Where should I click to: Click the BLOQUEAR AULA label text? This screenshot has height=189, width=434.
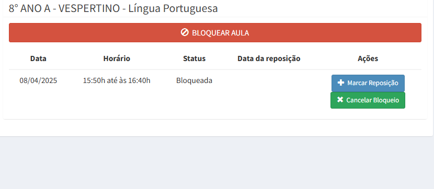[x=221, y=33]
